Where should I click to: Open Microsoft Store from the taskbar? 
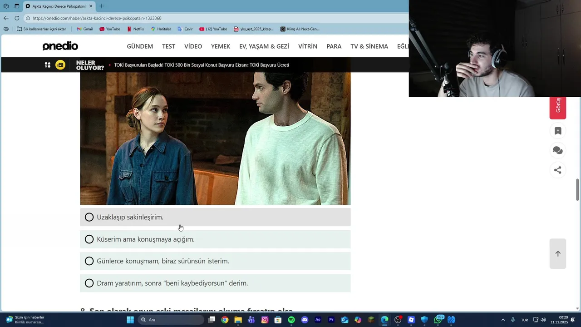[x=278, y=320]
